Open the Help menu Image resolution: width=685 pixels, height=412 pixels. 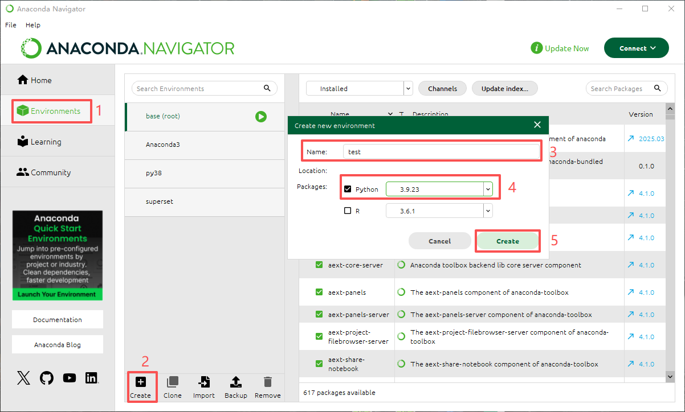tap(33, 25)
